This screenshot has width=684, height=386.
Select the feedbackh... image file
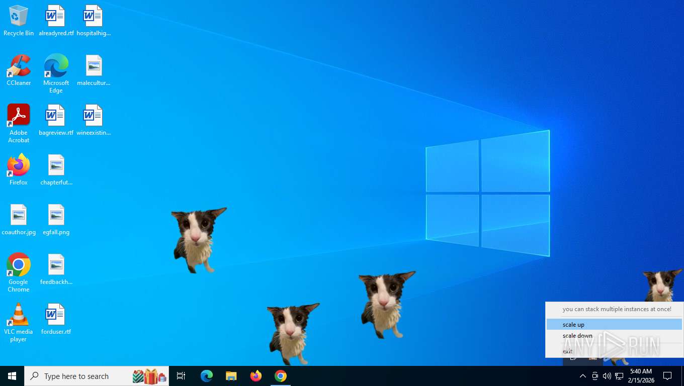(56, 270)
